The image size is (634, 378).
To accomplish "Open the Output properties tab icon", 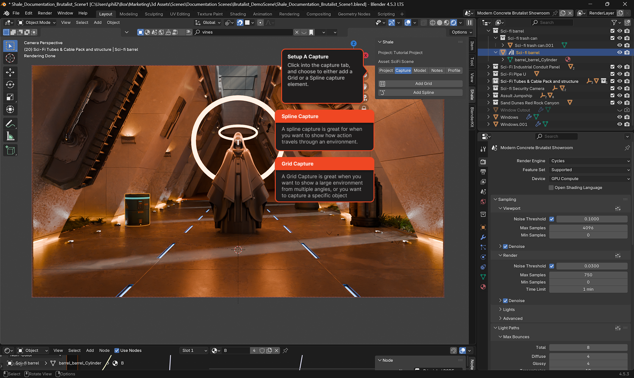I will pos(483,172).
